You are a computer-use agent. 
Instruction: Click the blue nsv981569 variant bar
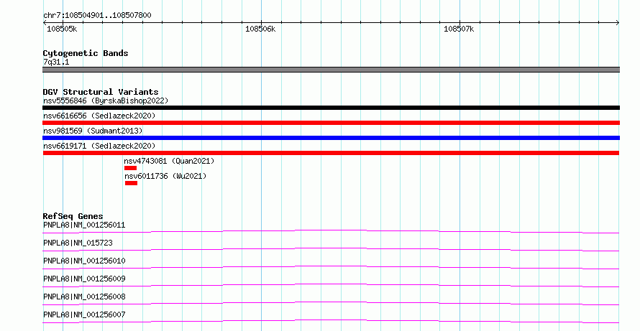pyautogui.click(x=331, y=138)
